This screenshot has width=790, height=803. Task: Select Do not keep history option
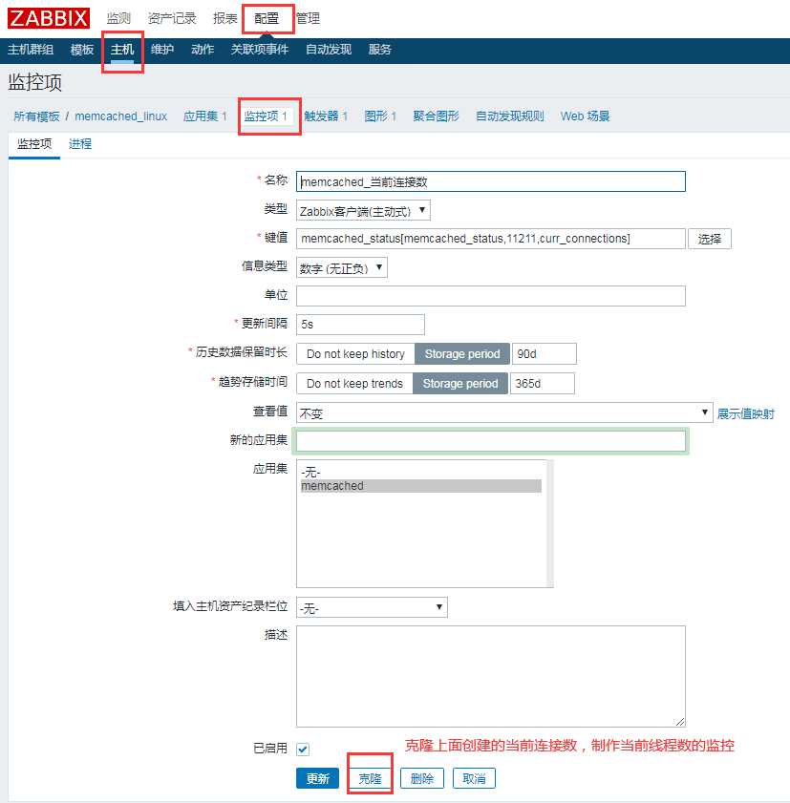pos(355,354)
